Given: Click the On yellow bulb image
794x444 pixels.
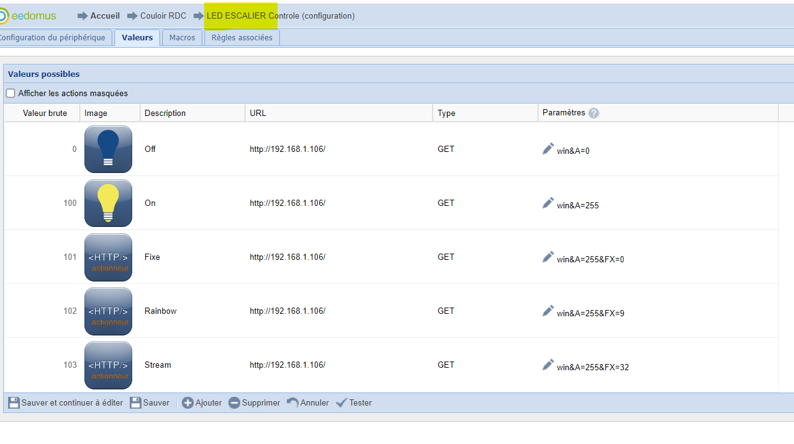Looking at the screenshot, I should point(108,203).
